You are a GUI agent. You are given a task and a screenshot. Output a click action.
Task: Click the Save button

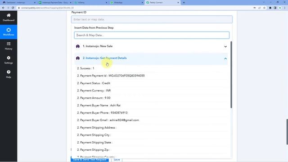117,160
